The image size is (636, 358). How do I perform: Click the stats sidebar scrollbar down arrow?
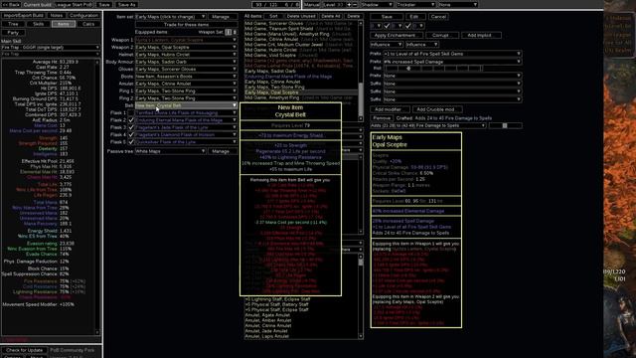click(x=97, y=332)
